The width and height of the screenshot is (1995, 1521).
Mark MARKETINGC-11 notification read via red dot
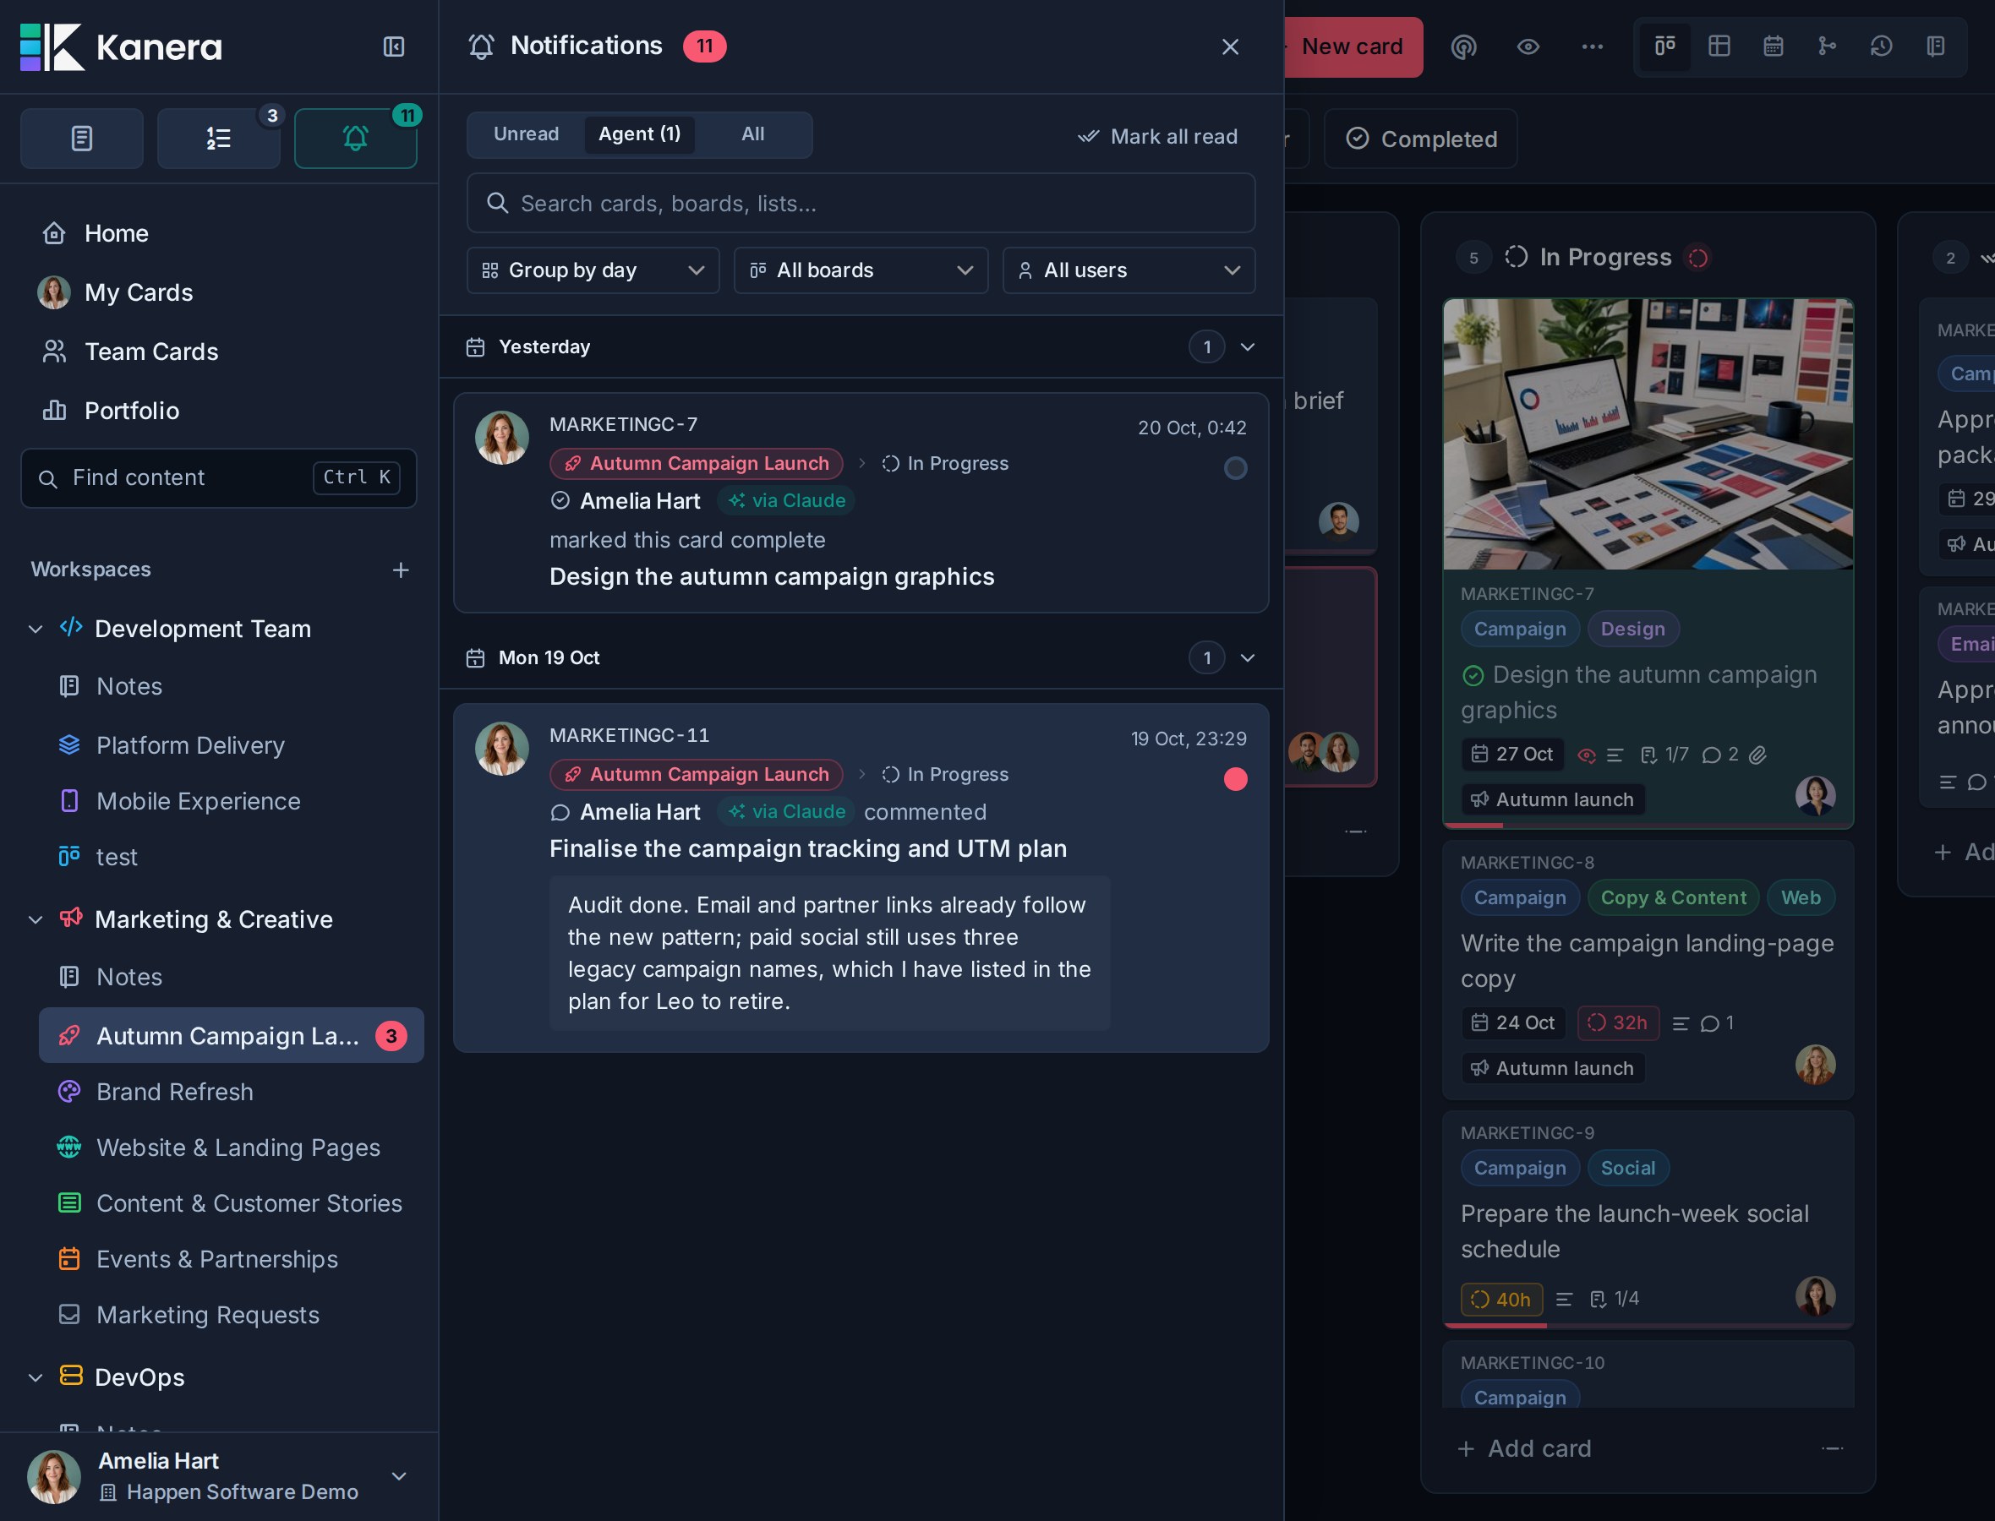pyautogui.click(x=1235, y=778)
